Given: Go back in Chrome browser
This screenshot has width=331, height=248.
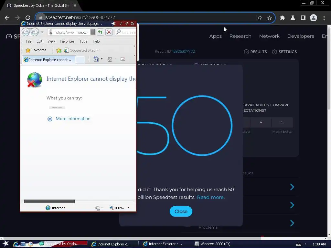Looking at the screenshot, I should coord(7,18).
